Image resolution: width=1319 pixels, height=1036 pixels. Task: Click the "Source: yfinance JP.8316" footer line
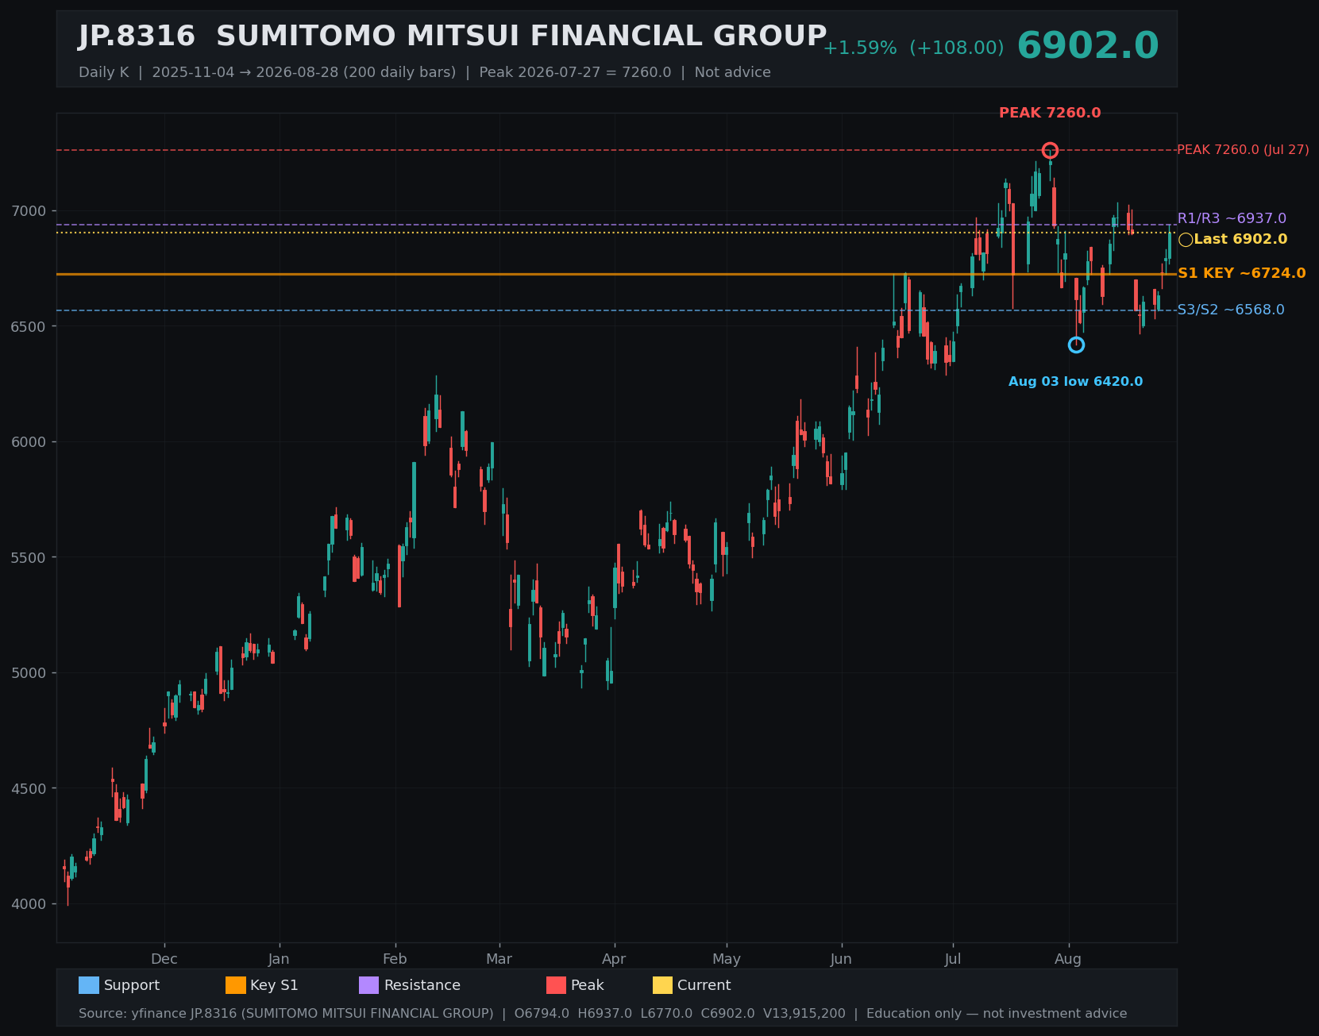[x=603, y=1014]
